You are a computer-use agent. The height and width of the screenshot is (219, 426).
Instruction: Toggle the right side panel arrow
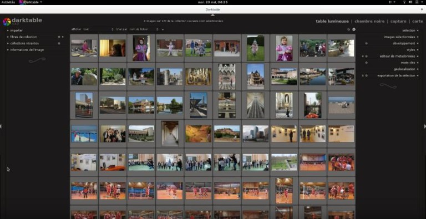[x=425, y=126]
